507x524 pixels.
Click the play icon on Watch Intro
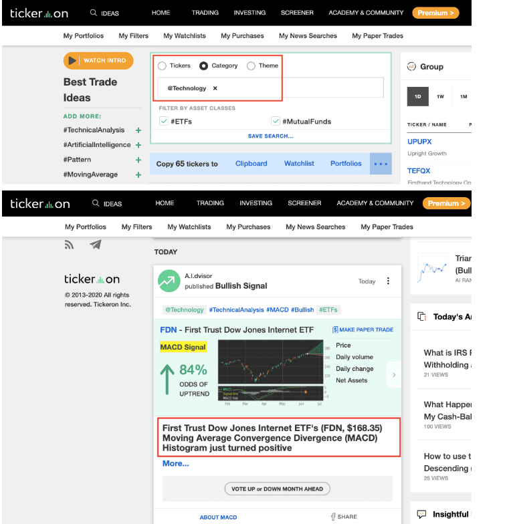tap(72, 60)
